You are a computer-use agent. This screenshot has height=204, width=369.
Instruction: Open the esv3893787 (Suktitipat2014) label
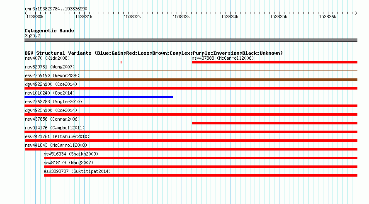pos(77,171)
